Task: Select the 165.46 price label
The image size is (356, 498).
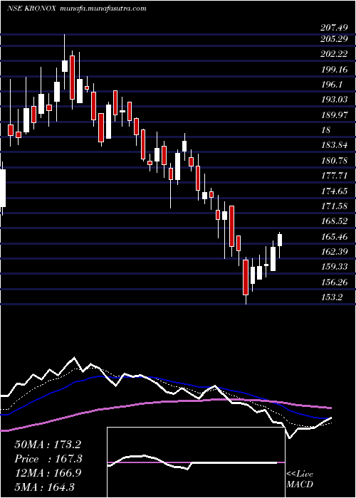Action: tap(334, 237)
